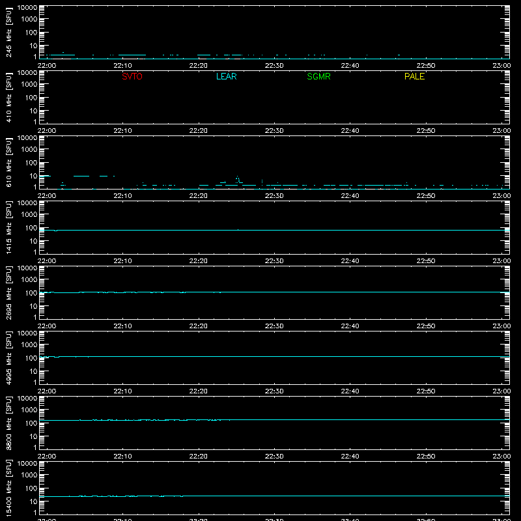Image resolution: width=521 pixels, height=521 pixels.
Task: Click the cyan LEAR station label
Action: pos(226,76)
